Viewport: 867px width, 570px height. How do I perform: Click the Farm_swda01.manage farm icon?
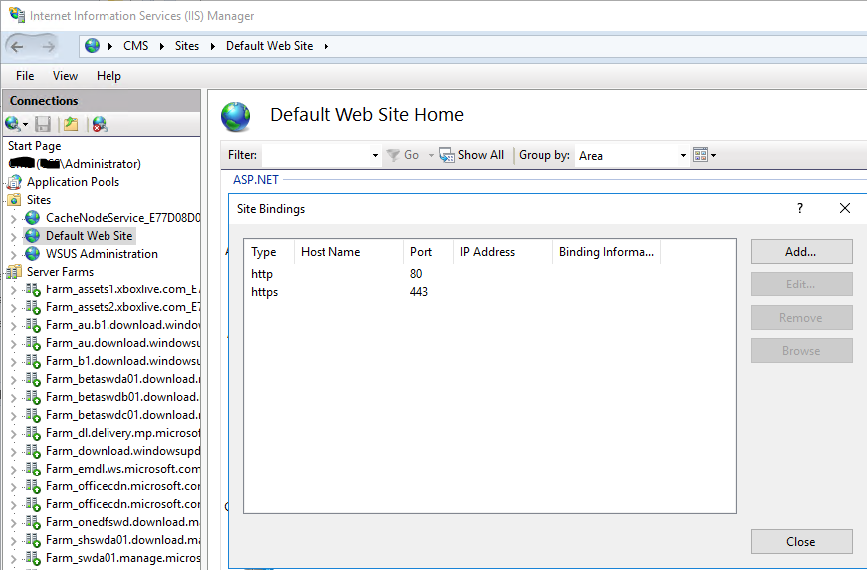[33, 558]
